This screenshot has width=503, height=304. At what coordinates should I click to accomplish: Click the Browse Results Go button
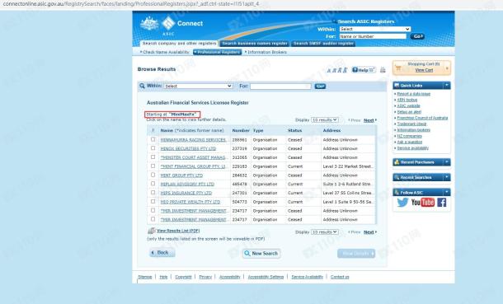[320, 87]
